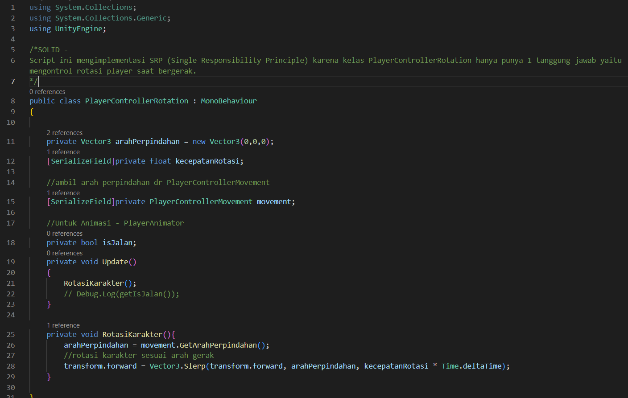This screenshot has width=628, height=398.
Task: Click "1 reference" above RotasiKarakter method
Action: [x=63, y=325]
